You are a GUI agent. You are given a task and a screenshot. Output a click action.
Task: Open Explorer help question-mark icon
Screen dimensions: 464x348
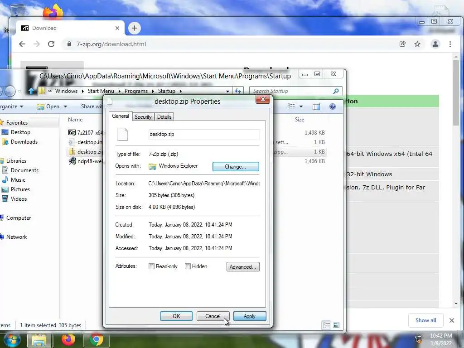click(333, 106)
